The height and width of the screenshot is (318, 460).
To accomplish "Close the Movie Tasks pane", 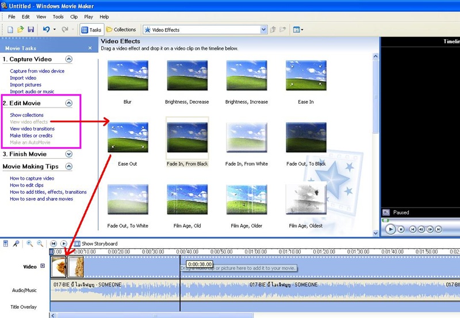I will tap(90, 48).
